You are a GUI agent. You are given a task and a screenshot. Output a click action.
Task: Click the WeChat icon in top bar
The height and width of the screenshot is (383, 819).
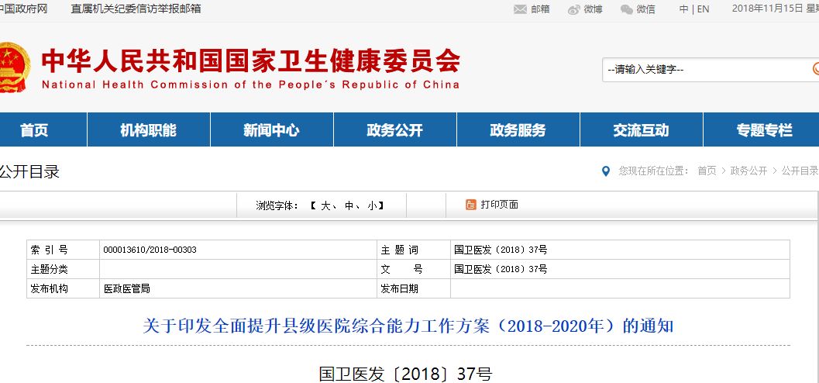coord(627,9)
